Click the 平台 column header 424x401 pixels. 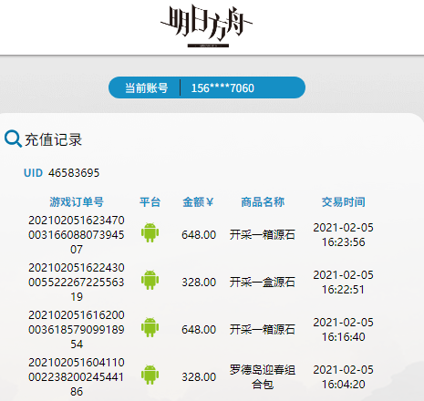click(150, 201)
